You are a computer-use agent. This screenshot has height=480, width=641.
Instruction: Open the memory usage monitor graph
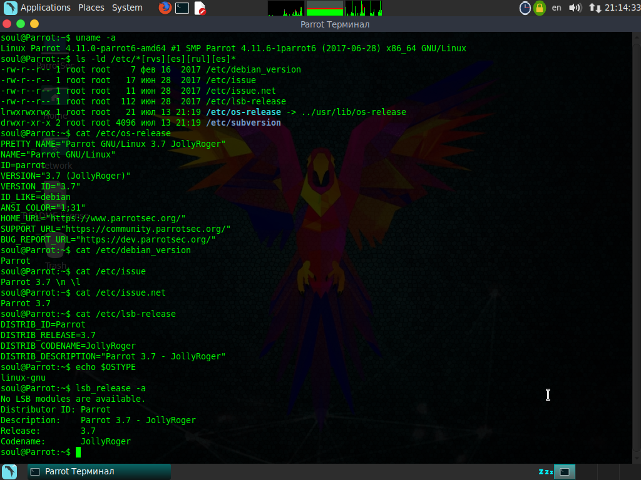(325, 8)
